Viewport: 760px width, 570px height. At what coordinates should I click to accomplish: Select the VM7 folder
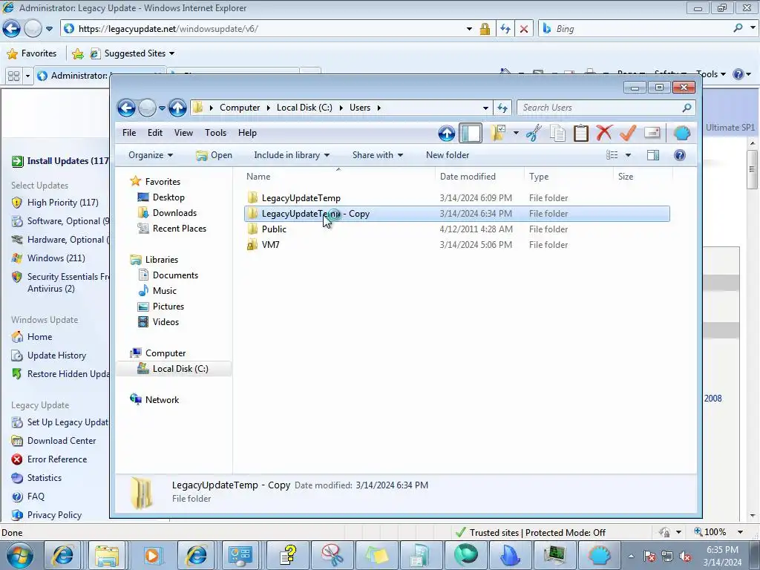pos(270,245)
